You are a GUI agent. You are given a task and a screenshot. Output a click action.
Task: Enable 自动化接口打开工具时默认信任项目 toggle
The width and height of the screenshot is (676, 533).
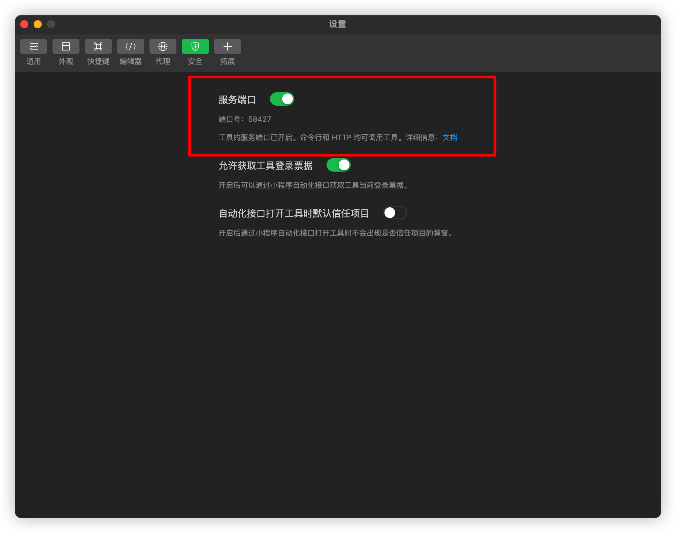[395, 213]
